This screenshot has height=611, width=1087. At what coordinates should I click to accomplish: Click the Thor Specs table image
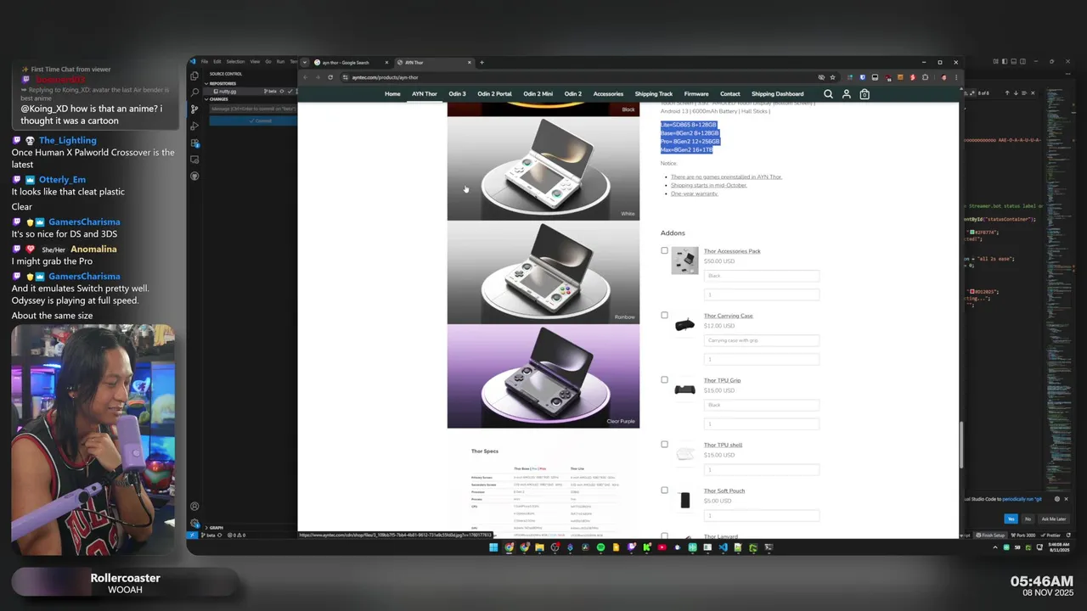point(543,490)
